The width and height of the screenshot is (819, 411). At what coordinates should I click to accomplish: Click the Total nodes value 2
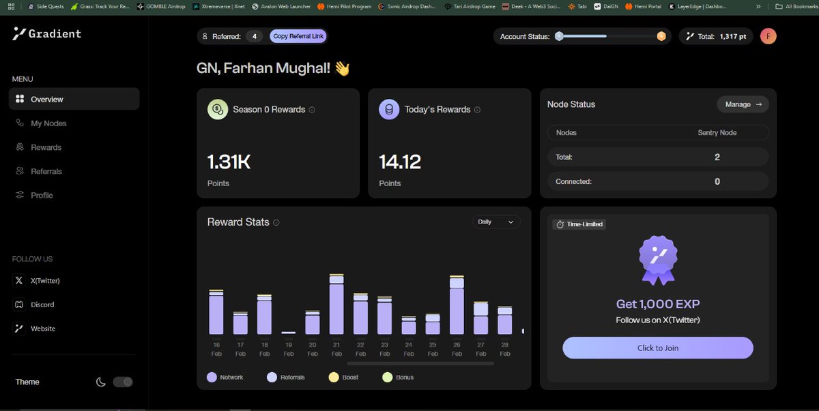[717, 157]
